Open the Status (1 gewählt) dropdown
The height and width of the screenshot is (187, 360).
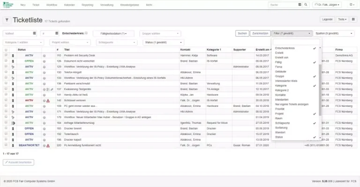164,43
